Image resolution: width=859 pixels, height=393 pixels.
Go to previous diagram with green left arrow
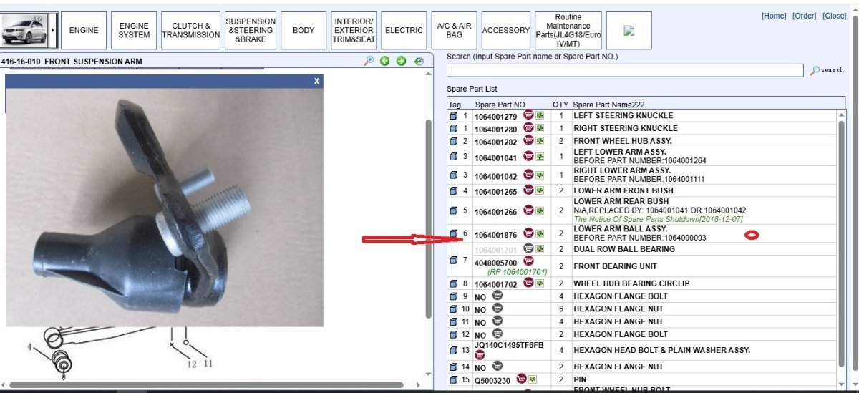(385, 61)
